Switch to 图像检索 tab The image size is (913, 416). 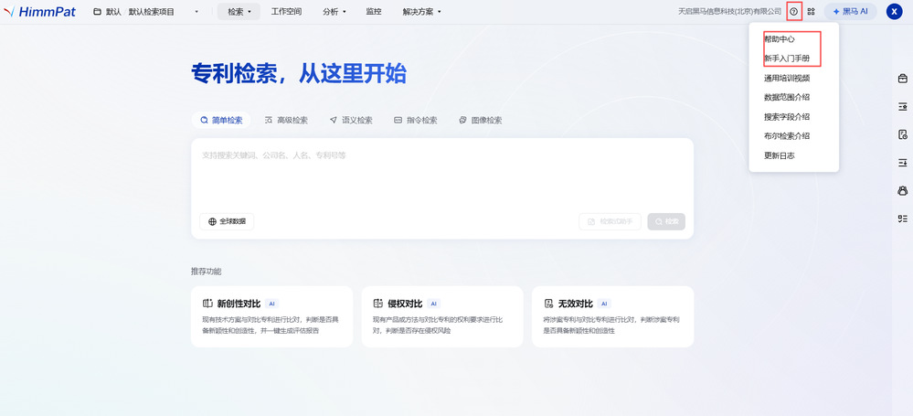pyautogui.click(x=480, y=120)
